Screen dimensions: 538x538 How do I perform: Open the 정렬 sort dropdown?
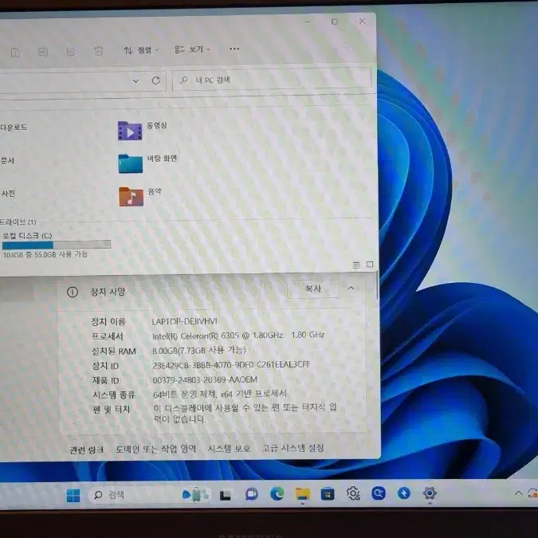[x=141, y=50]
